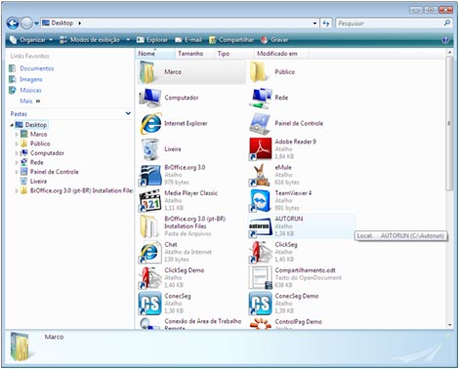The width and height of the screenshot is (459, 369).
Task: Expand the Computador tree node
Action: (x=17, y=153)
